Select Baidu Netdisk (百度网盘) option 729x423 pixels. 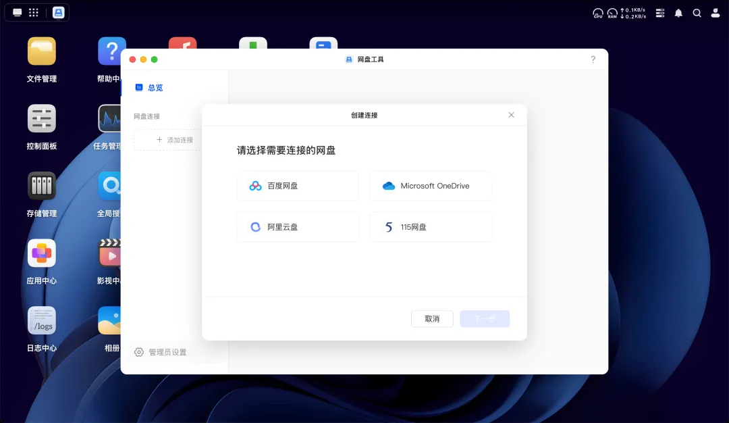(x=298, y=186)
